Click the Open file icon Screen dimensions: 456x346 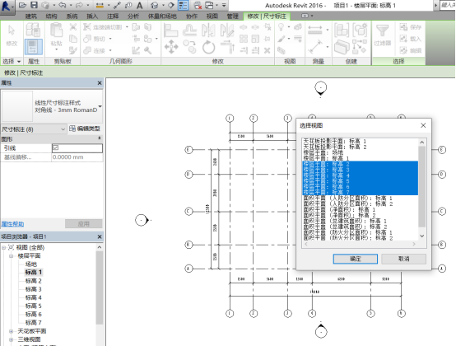pos(23,5)
